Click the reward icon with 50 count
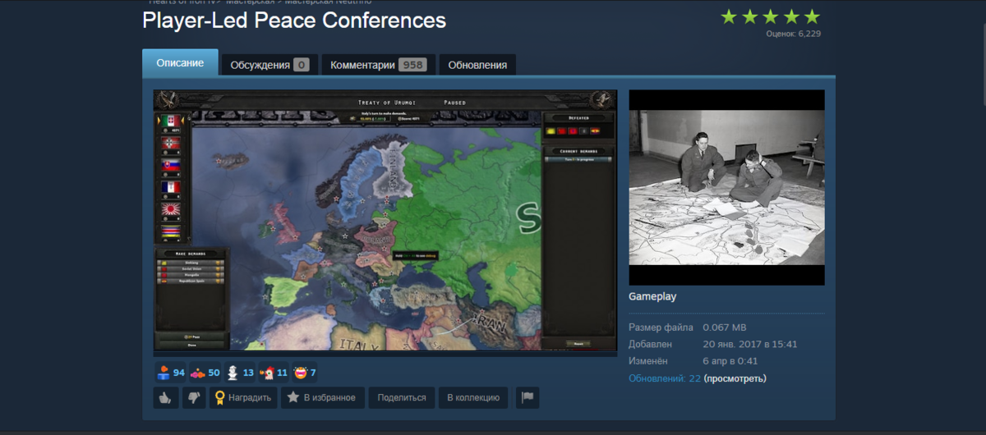Screen dimensions: 986x435 pos(205,373)
